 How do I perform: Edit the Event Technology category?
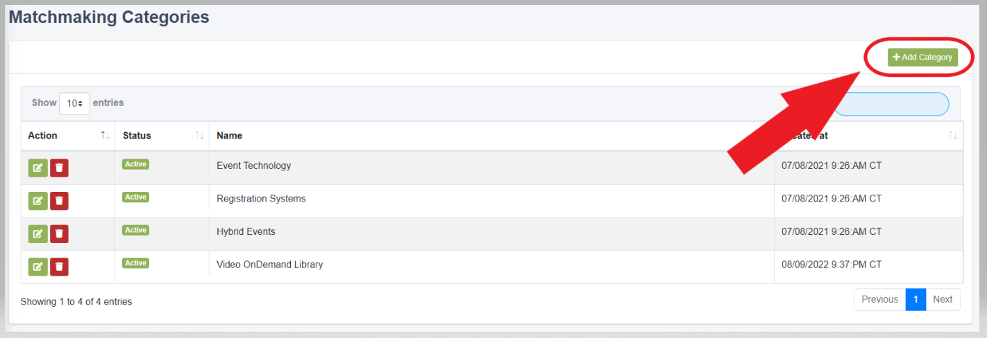[38, 168]
